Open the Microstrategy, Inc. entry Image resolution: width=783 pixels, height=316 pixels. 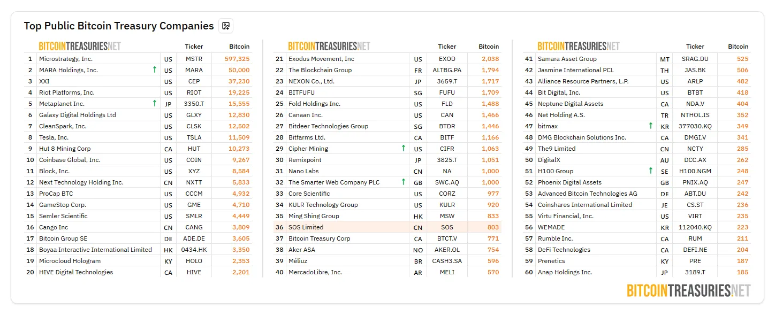click(x=66, y=59)
